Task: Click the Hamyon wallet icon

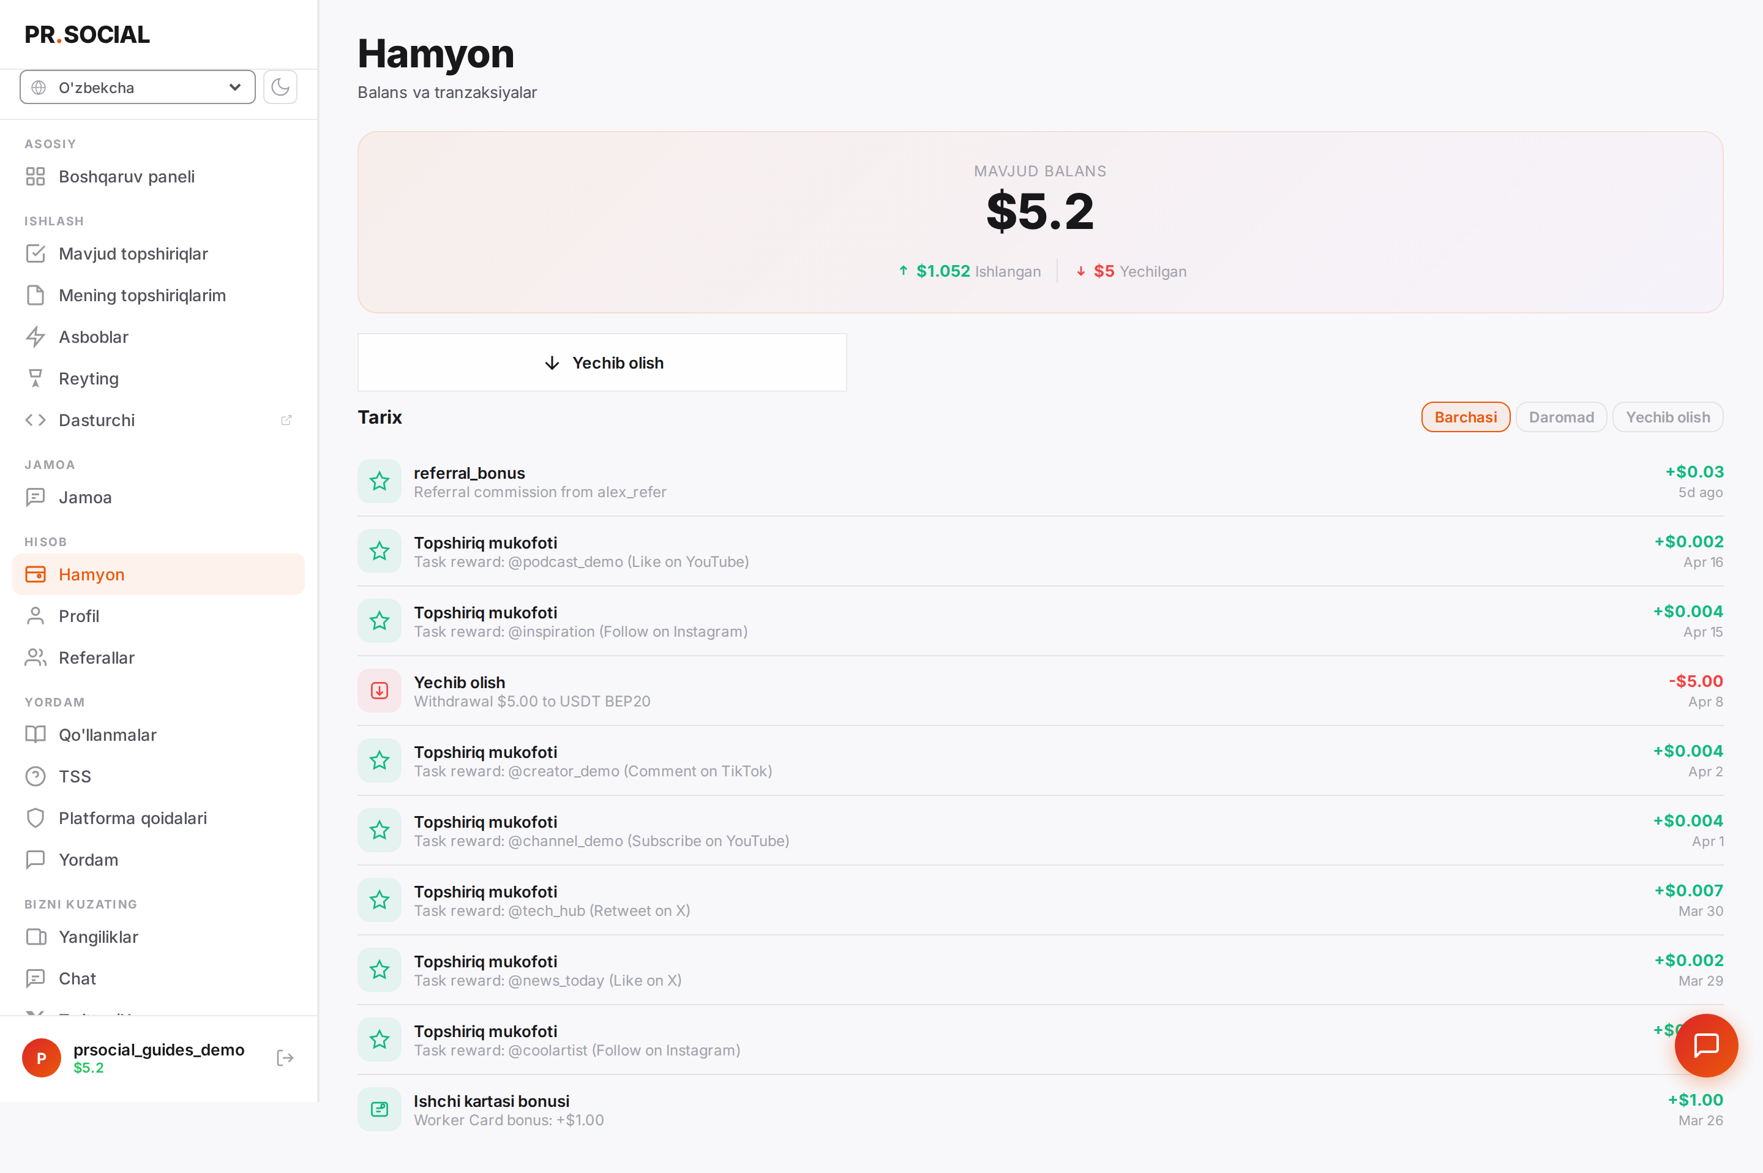Action: pyautogui.click(x=35, y=574)
